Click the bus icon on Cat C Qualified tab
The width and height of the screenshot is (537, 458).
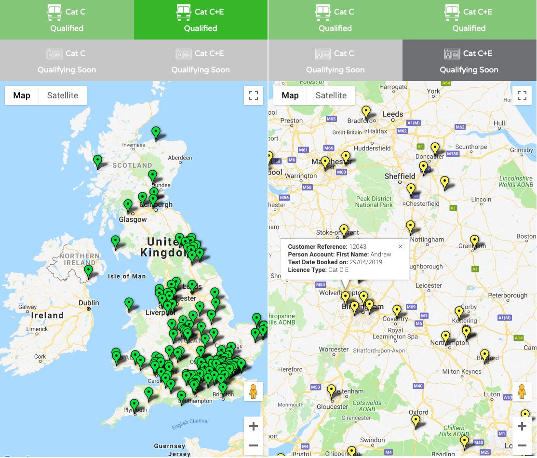[x=54, y=12]
